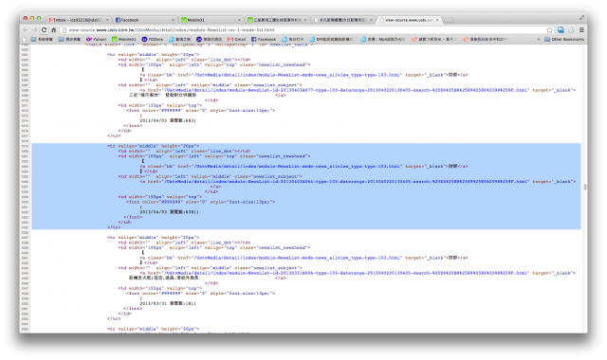This screenshot has height=360, width=607.
Task: Open the type-103 href link above the highlighted block
Action: [297, 75]
